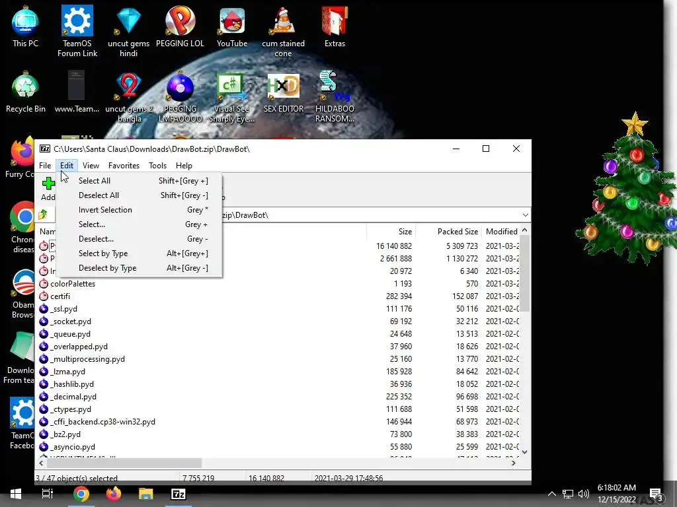Open the Extras folder icon
This screenshot has height=507, width=677.
click(x=335, y=26)
